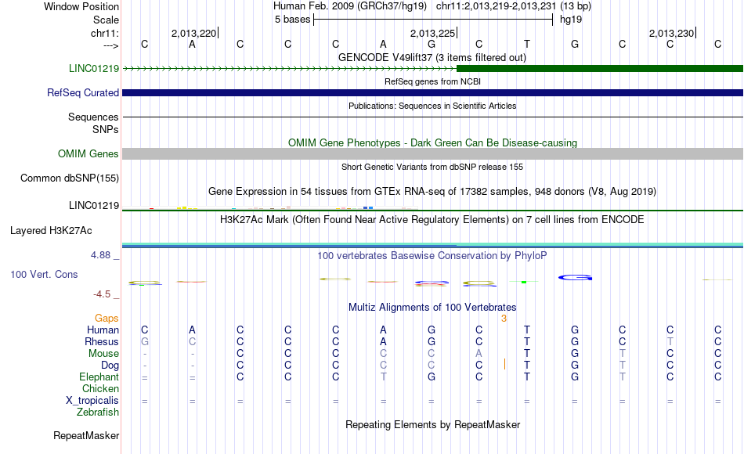This screenshot has width=744, height=454.
Task: Select the OMIM Genes track label
Action: (88, 153)
